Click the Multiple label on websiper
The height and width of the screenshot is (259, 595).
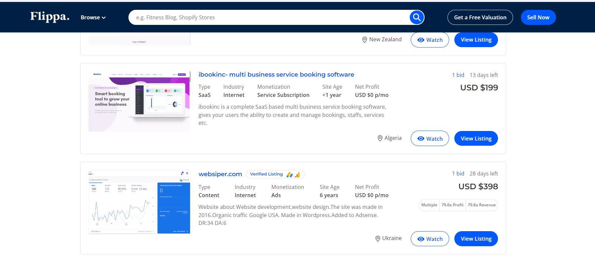(429, 205)
